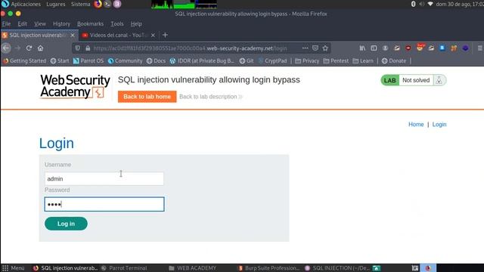
Task: Close the Videos del canal YouTube tab
Action: (x=153, y=36)
